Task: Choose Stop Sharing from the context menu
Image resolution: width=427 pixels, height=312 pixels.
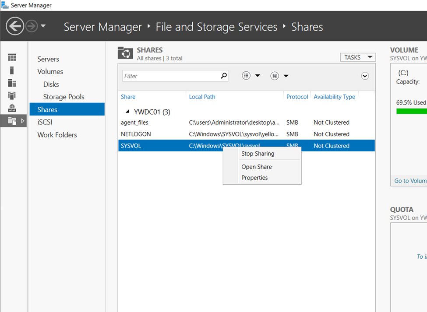Action: 258,154
